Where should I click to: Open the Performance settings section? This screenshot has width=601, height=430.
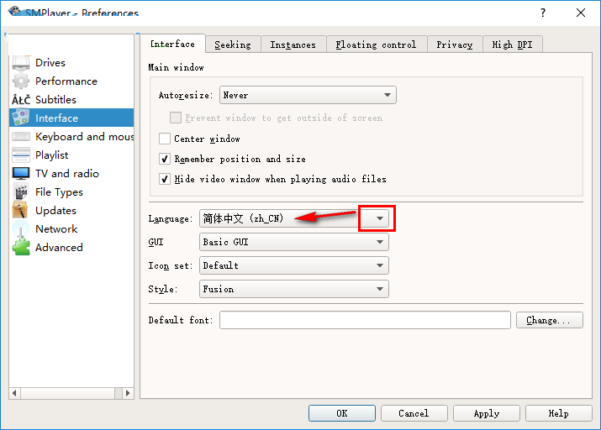click(x=71, y=81)
